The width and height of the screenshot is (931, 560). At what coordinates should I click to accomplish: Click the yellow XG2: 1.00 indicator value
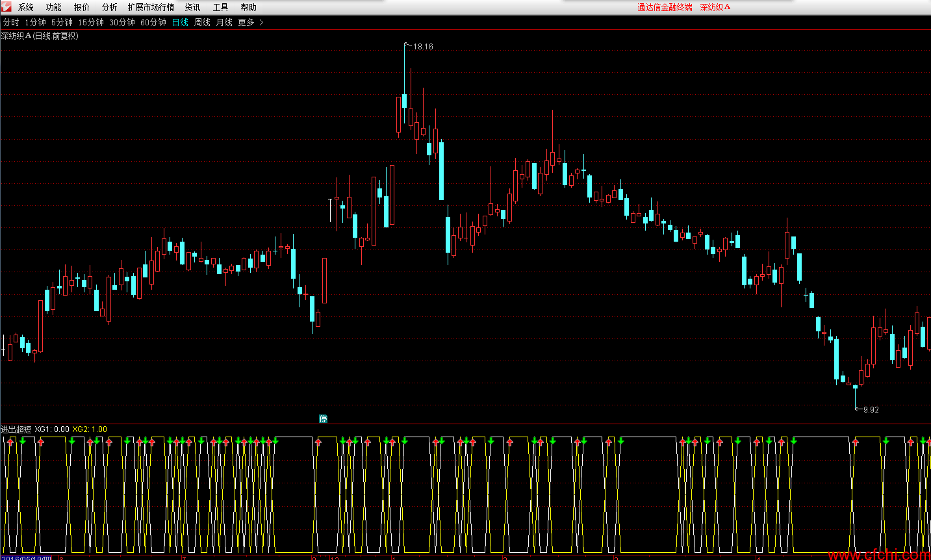[90, 429]
